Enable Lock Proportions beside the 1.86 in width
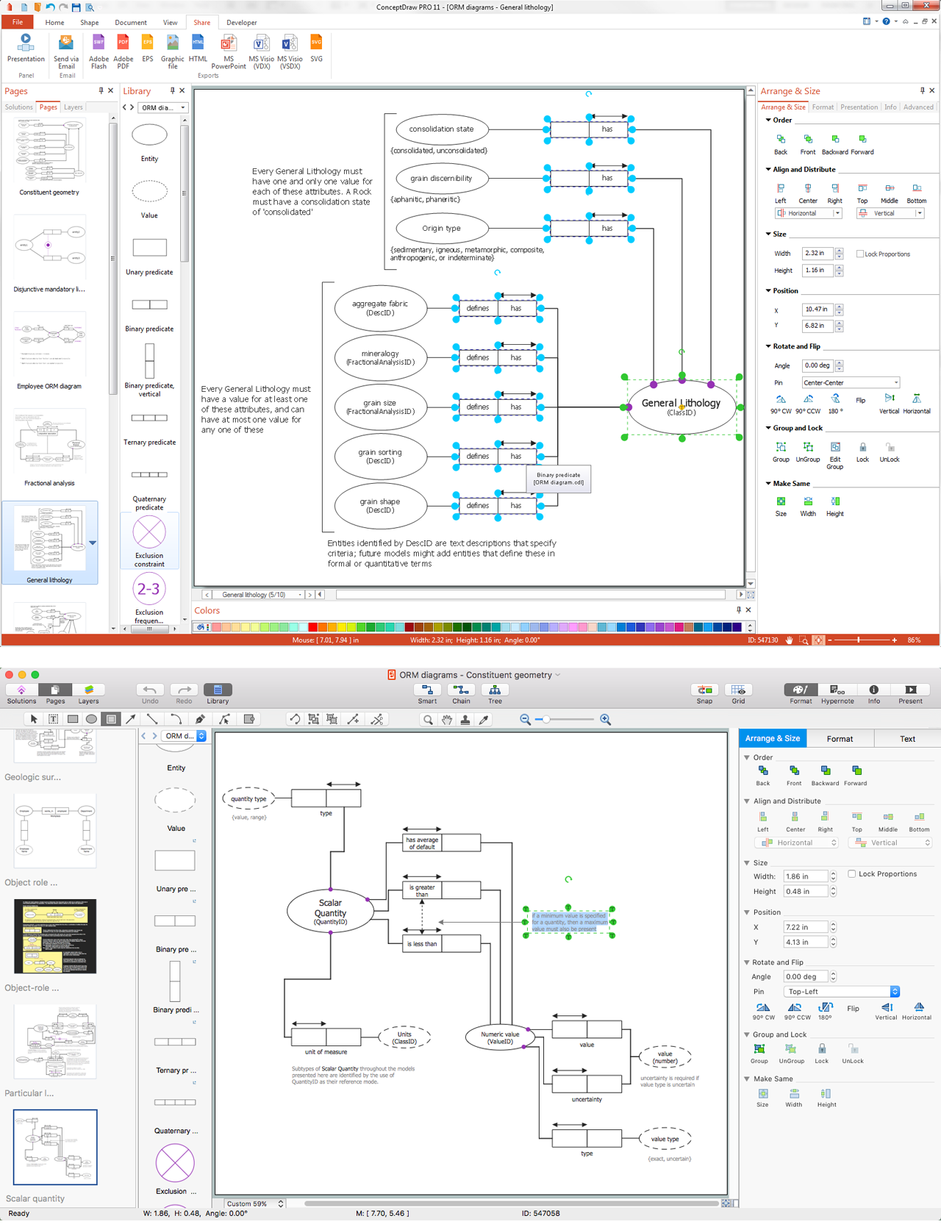This screenshot has height=1230, width=941. click(x=851, y=874)
